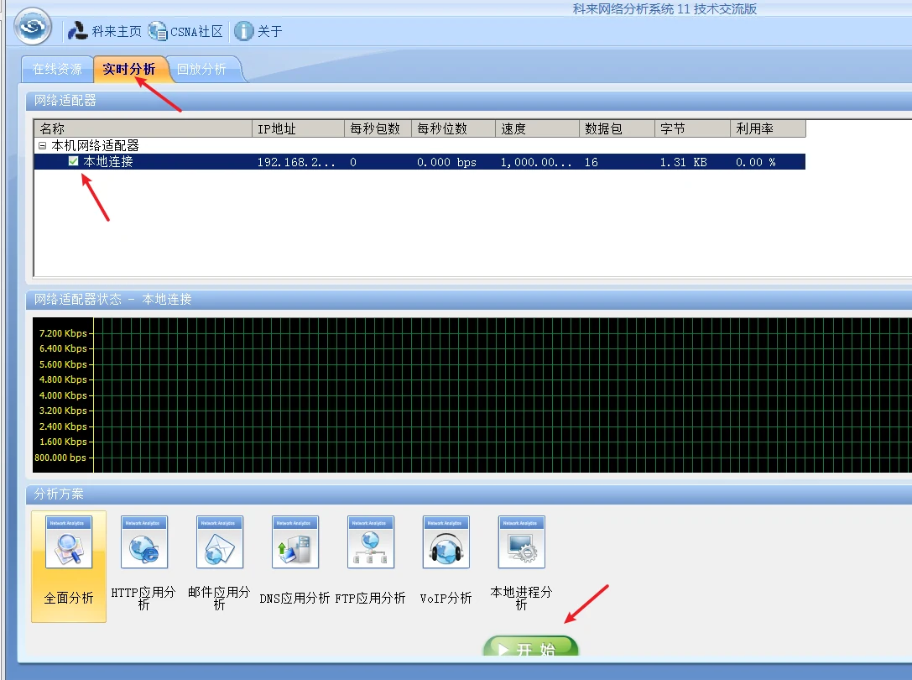Sort by 利用率 column header

(x=769, y=128)
